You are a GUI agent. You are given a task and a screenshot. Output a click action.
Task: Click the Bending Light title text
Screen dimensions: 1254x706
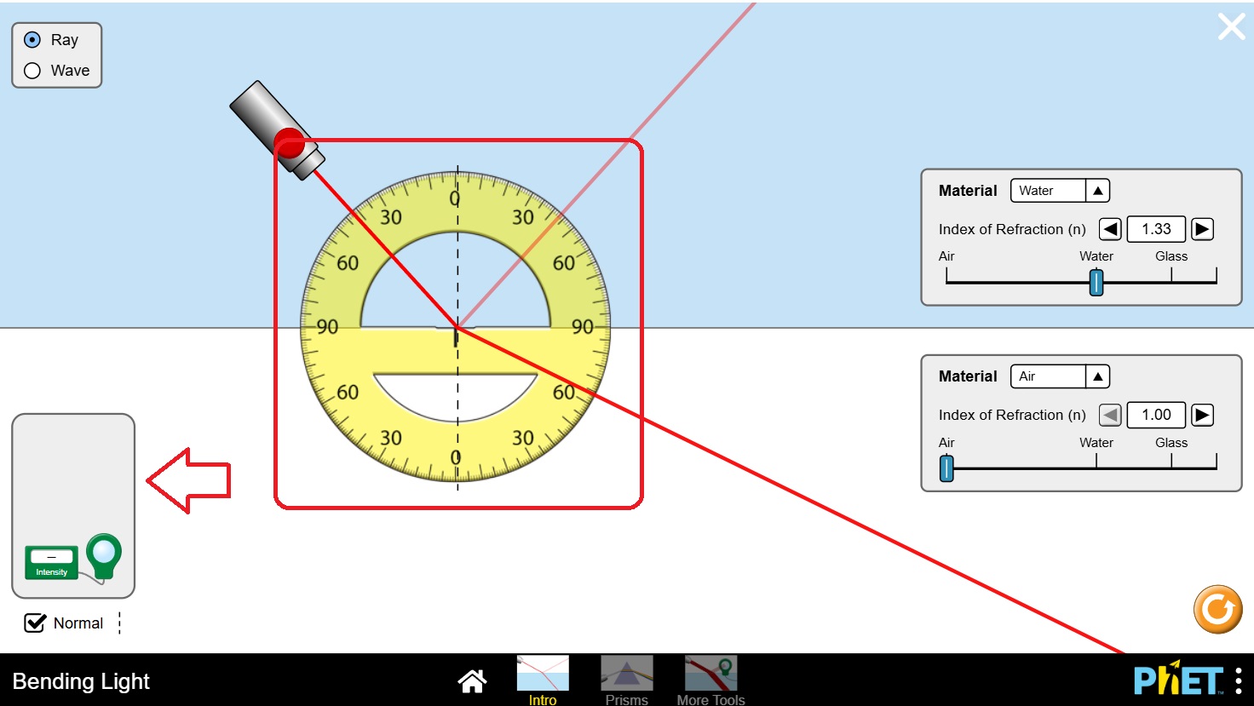(81, 681)
